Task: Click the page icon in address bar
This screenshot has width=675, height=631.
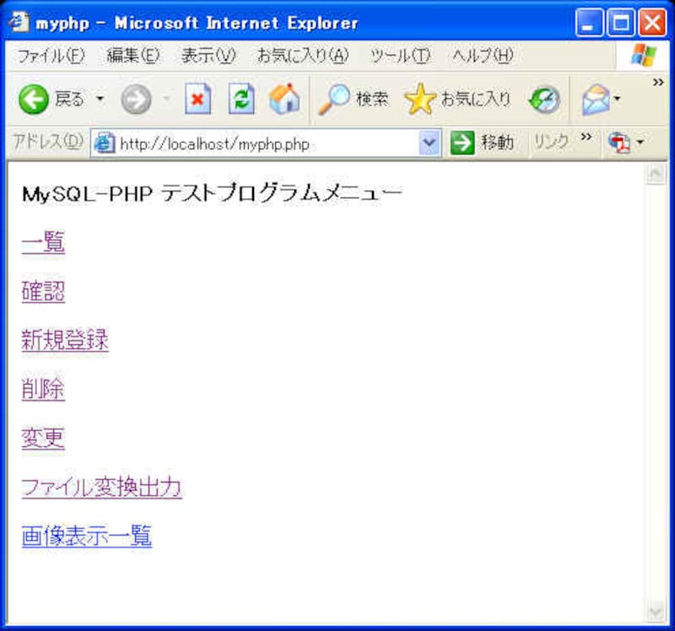Action: pyautogui.click(x=105, y=143)
